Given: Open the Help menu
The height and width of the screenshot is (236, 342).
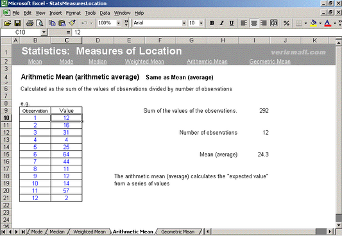Looking at the screenshot, I should (139, 13).
